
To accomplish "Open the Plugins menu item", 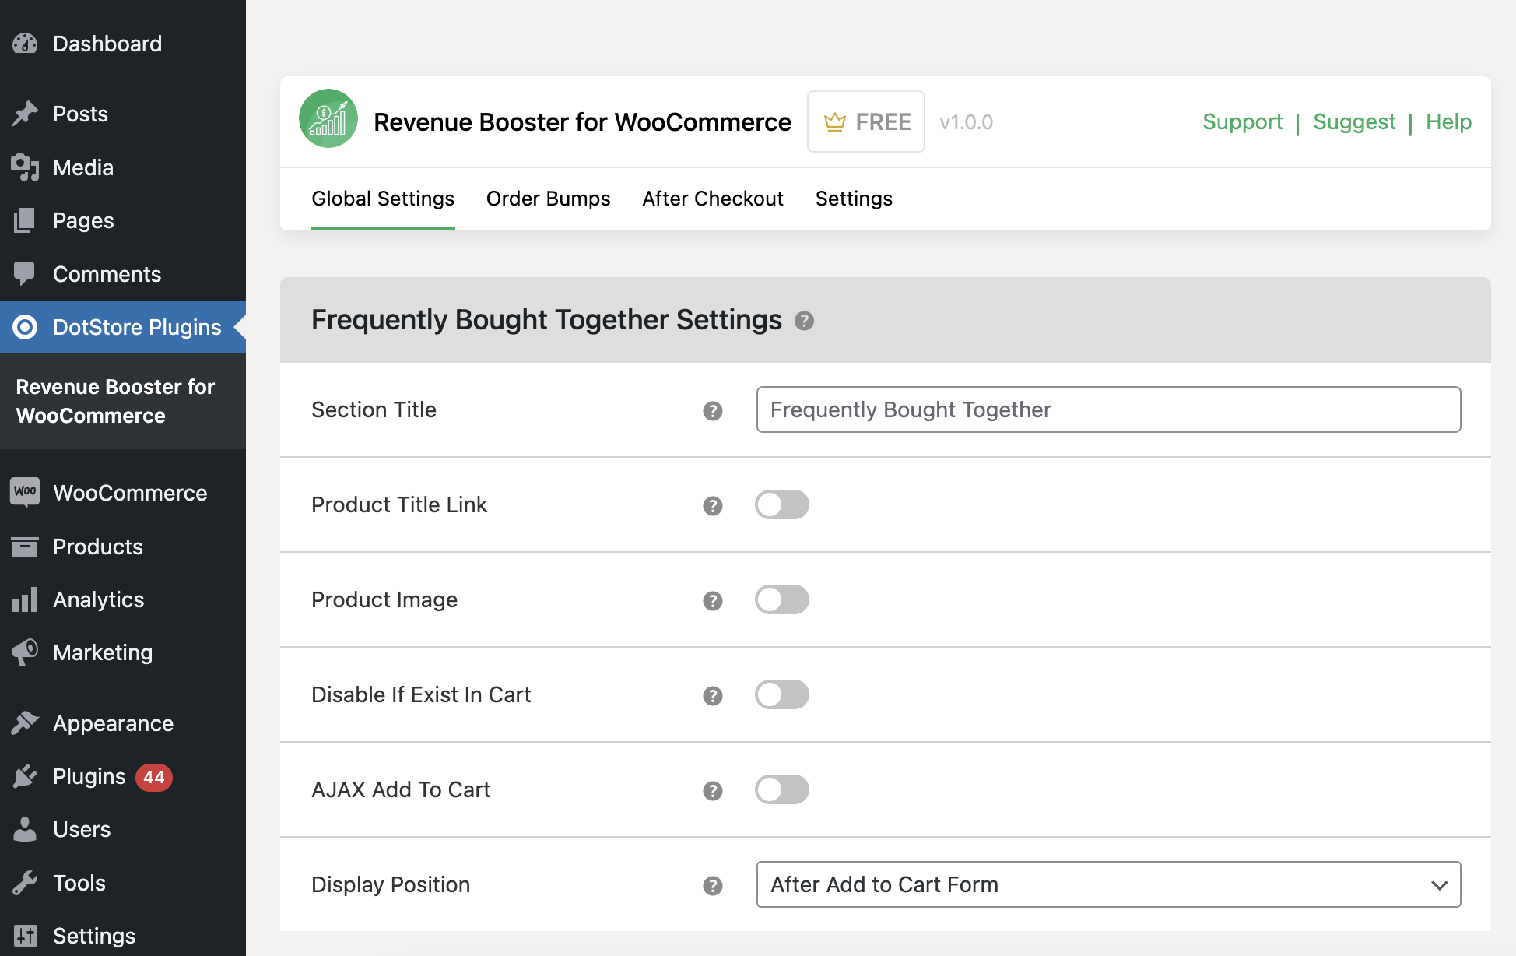I will tap(123, 776).
